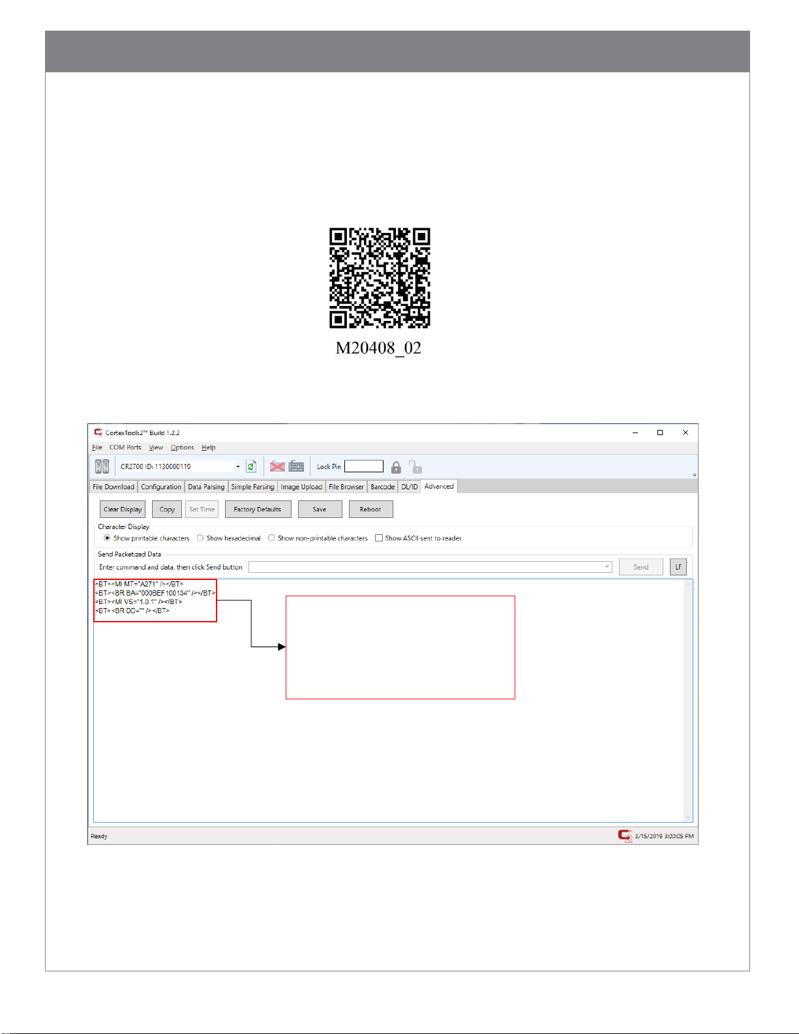Select Show non-printable characters option

271,538
